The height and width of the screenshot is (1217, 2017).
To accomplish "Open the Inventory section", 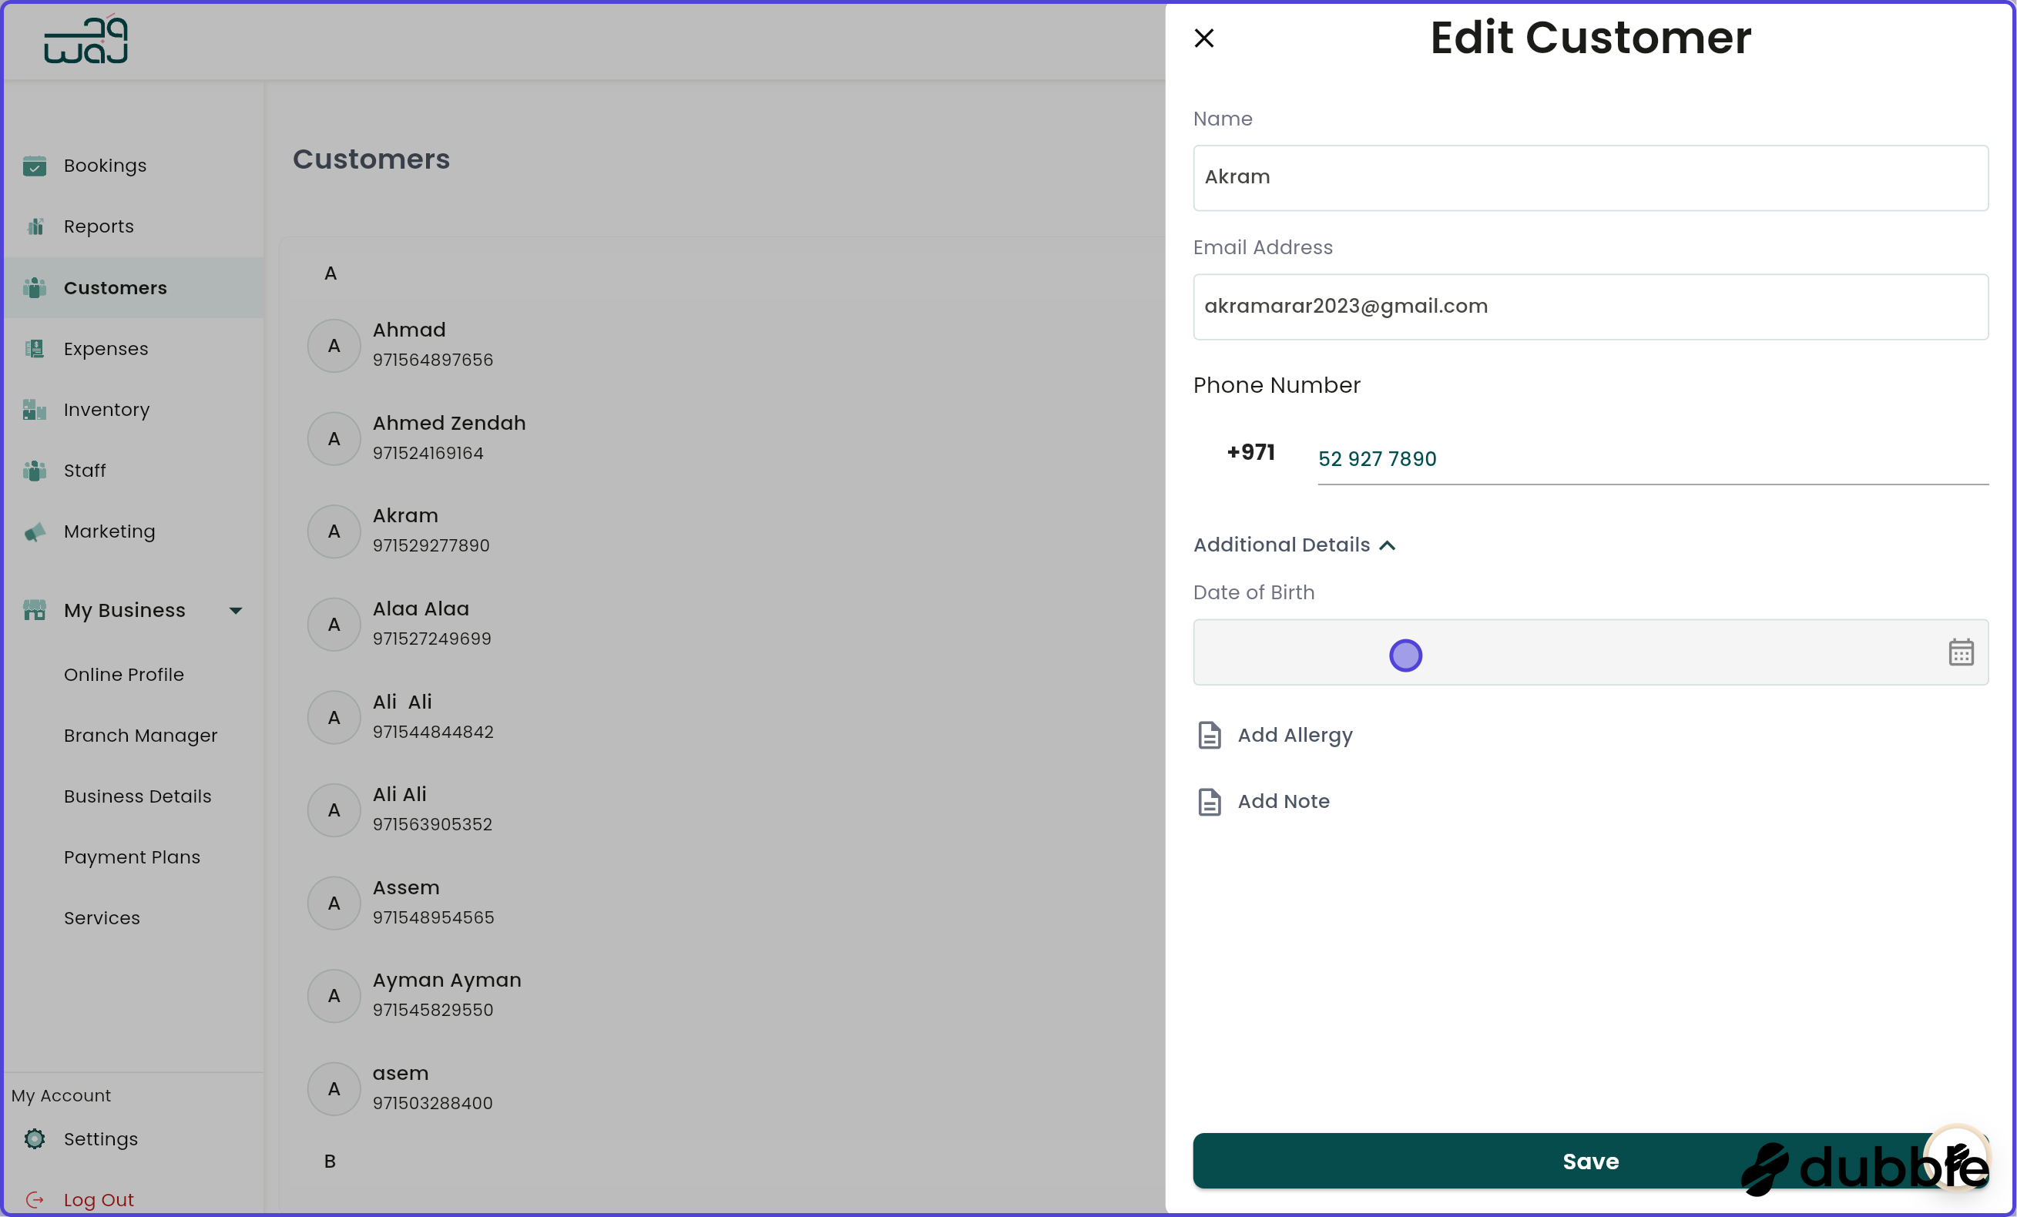I will [106, 409].
